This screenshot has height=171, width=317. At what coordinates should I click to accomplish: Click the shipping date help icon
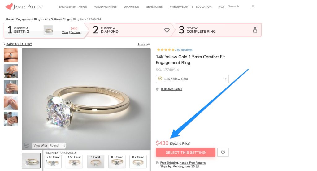197,166
